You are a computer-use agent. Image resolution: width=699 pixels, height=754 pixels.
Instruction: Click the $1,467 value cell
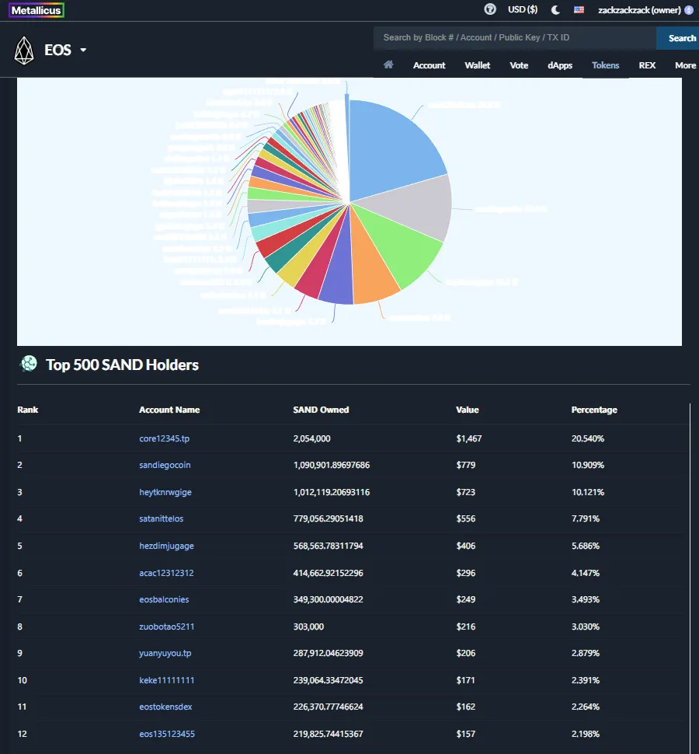point(468,438)
